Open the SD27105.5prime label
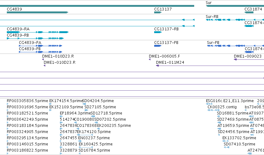This screenshot has height=155, width=264. tap(100, 107)
